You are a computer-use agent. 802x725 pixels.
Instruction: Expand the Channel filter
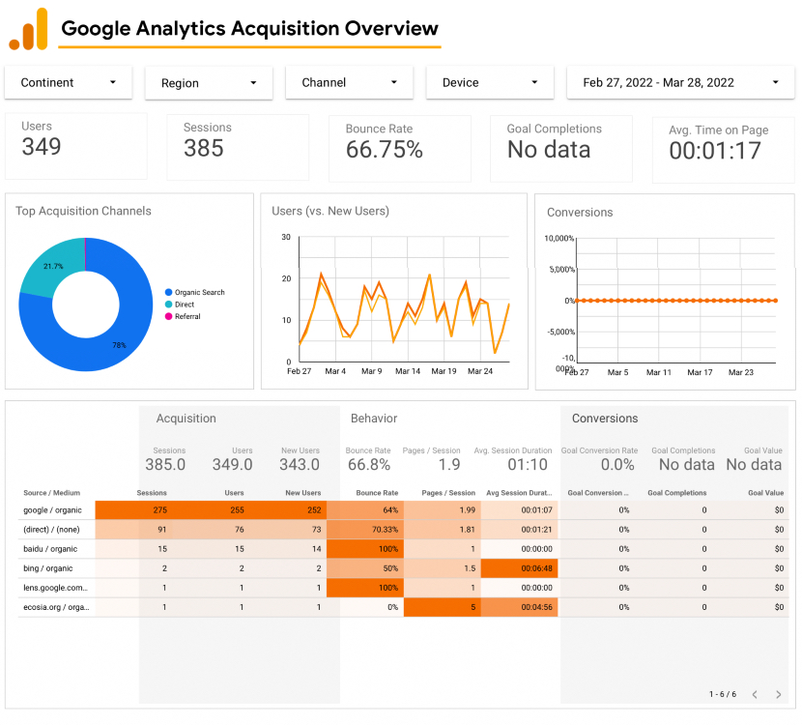pos(349,83)
